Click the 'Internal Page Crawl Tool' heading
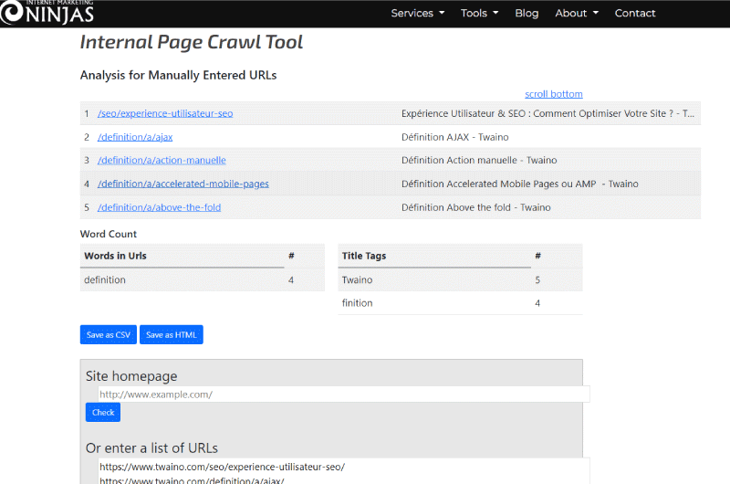The width and height of the screenshot is (730, 484). (192, 42)
